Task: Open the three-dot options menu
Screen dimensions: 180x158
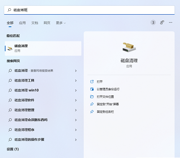Action: (x=170, y=23)
